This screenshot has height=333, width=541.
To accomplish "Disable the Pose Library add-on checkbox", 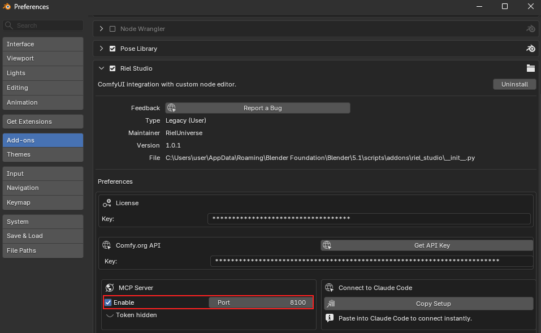I will [112, 49].
